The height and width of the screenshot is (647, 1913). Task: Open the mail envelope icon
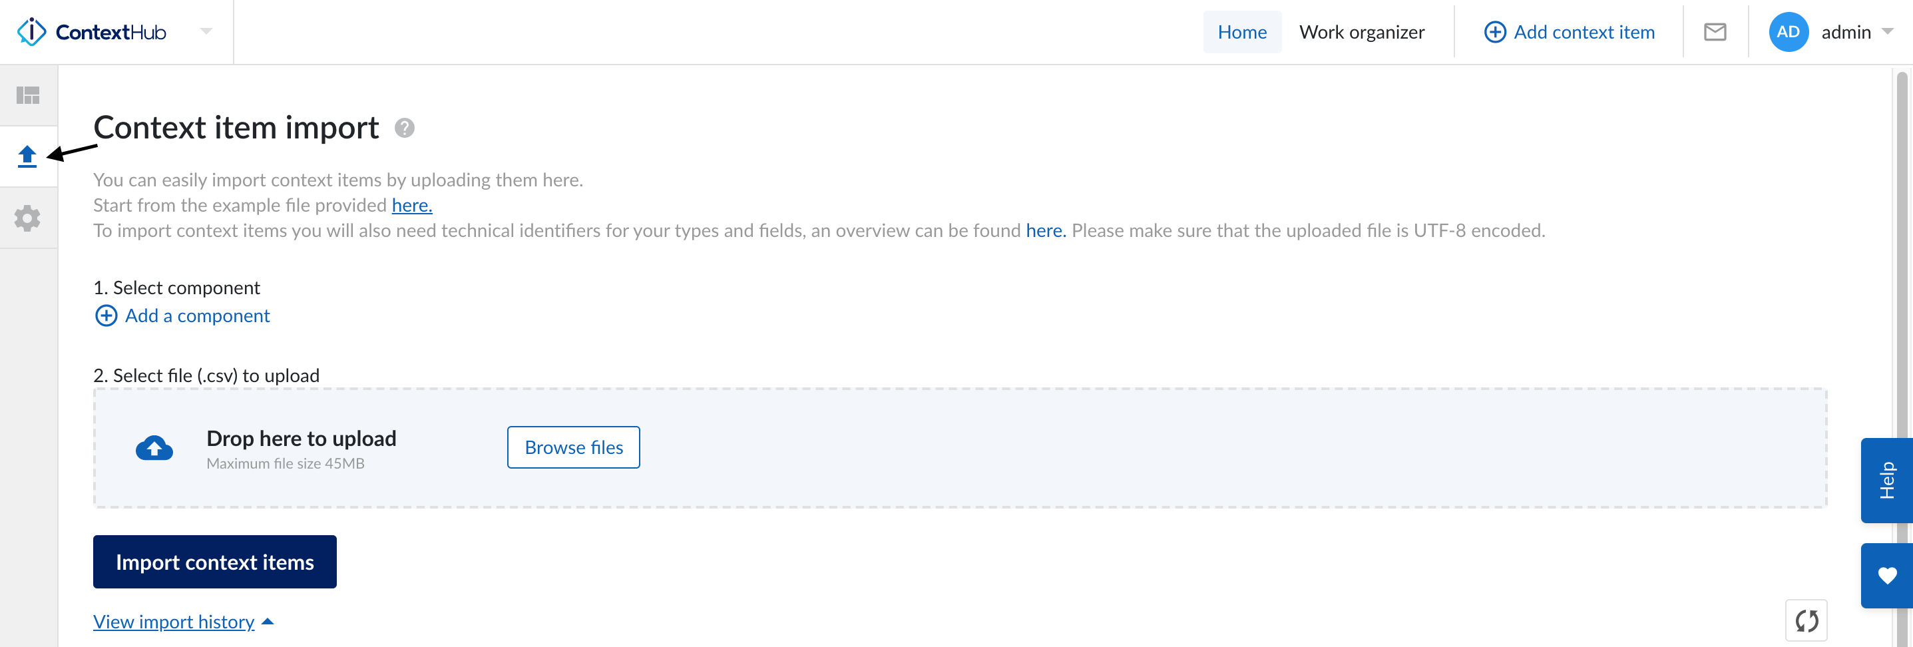pyautogui.click(x=1714, y=32)
